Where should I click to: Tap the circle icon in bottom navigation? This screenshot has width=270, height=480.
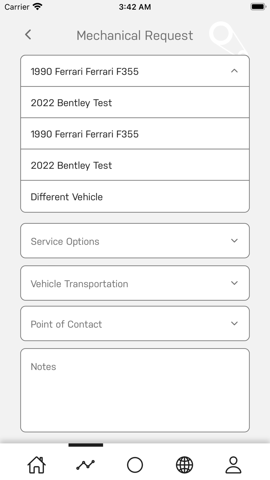pos(135,465)
